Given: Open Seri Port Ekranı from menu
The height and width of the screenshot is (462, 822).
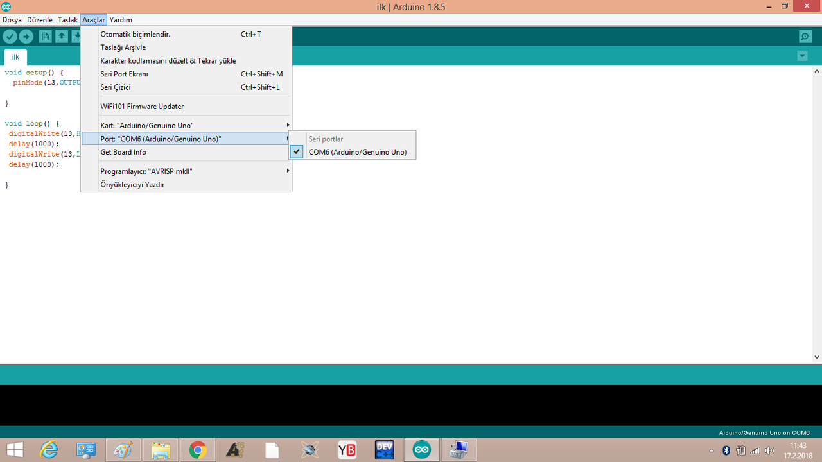Looking at the screenshot, I should click(x=186, y=74).
